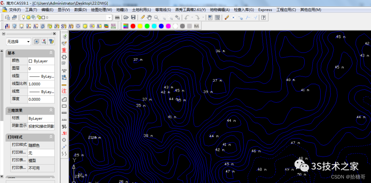Collapse the 打印样式 section
Viewport: 371px width, 183px height.
pyautogui.click(x=51, y=137)
